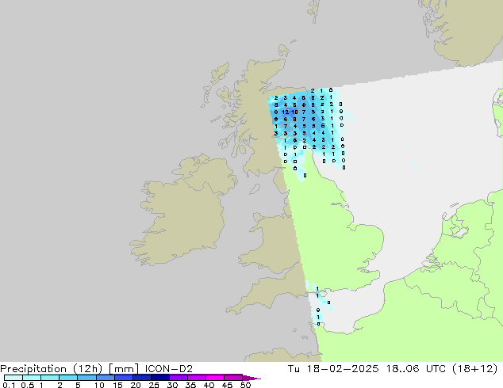Click the '30' legend scale label
503x388 pixels.
click(x=172, y=385)
